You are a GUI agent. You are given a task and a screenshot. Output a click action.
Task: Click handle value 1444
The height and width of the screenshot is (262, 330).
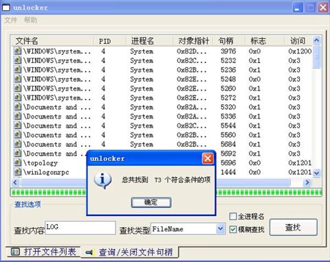228,172
